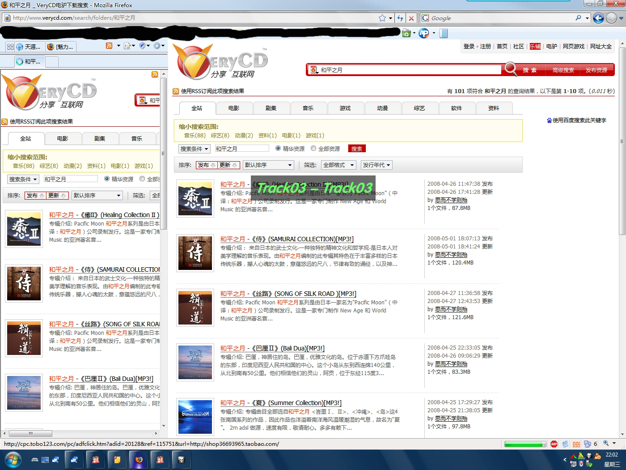Click the magnifier search icon beside 搜索
Screen dimensions: 626x470
(511, 69)
